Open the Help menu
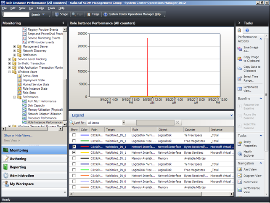The width and height of the screenshot is (270, 203). [x=61, y=8]
